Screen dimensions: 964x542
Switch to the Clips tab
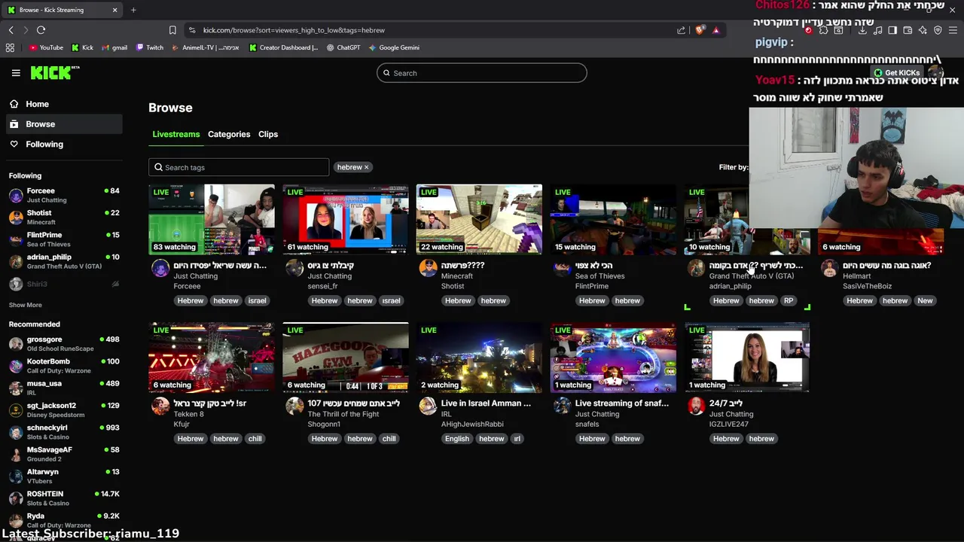point(268,134)
